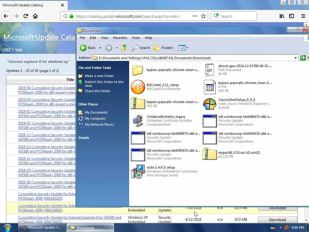The width and height of the screenshot is (309, 232).
Task: Switch to Microsoft Update Catalog taskbar button
Action: 42,228
